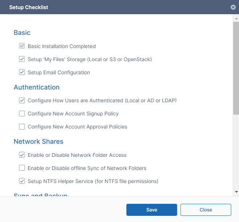This screenshot has height=222, width=239.
Task: Toggle Enable or Disable Network Folder Access
Action: [x=22, y=155]
